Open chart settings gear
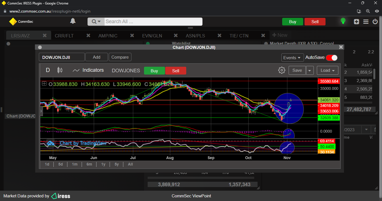The width and height of the screenshot is (382, 201). pyautogui.click(x=282, y=70)
